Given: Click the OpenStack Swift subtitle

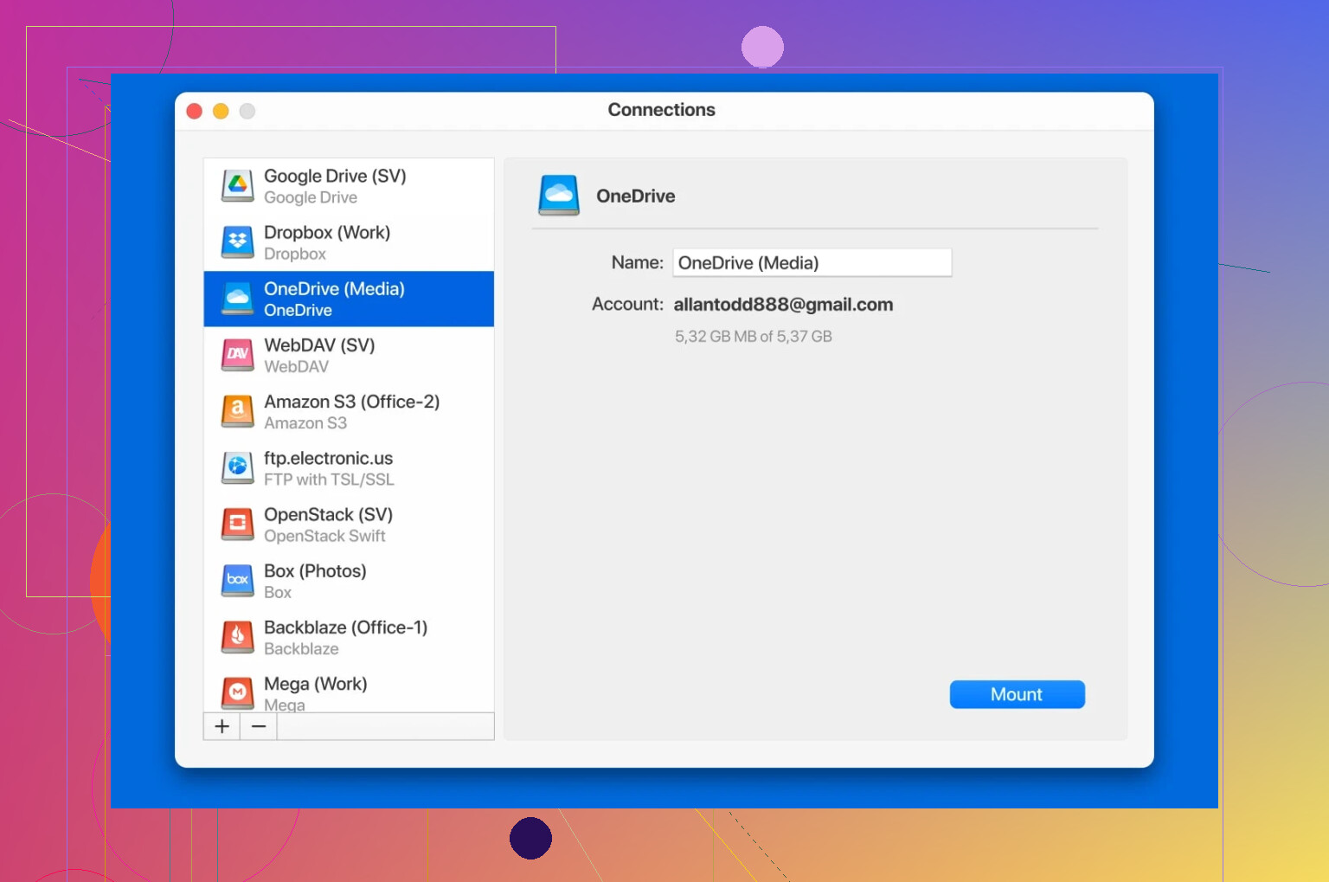Looking at the screenshot, I should tap(324, 536).
